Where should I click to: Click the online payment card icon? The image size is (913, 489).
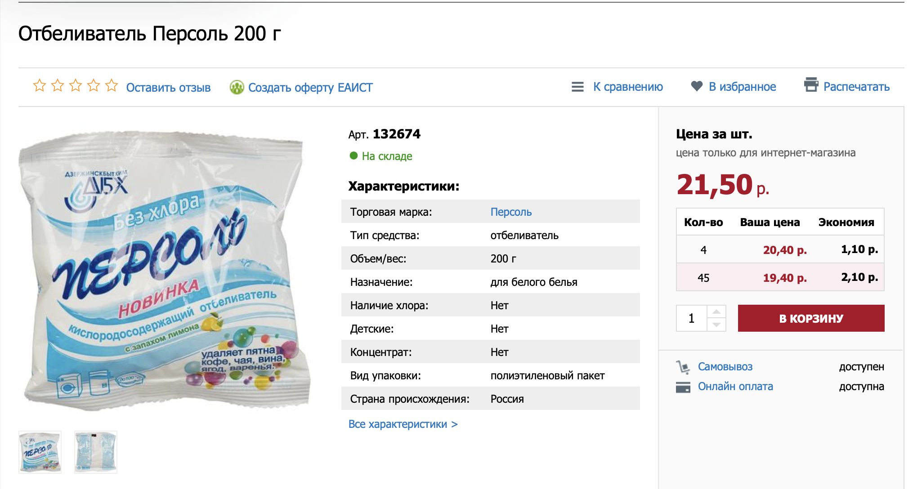click(683, 387)
